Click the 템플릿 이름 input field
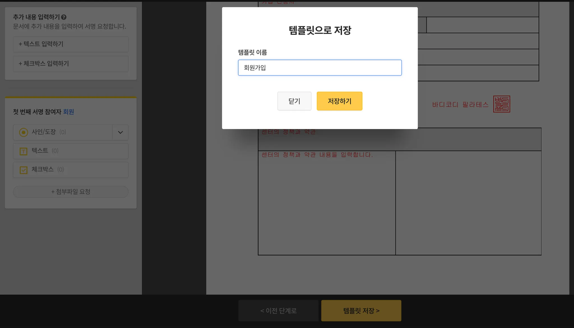574x328 pixels. (320, 68)
